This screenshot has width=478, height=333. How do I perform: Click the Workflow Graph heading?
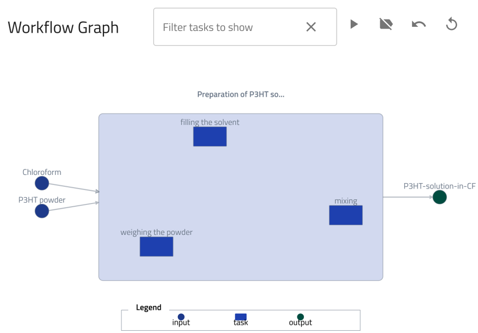63,28
